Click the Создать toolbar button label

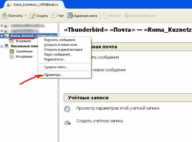click(x=42, y=16)
